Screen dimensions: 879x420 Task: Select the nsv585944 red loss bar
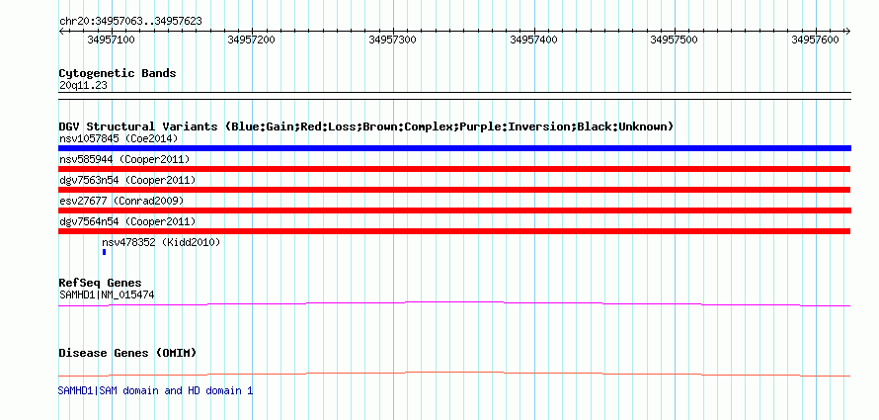[x=454, y=169]
